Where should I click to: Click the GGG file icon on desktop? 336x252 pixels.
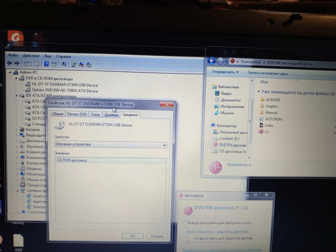[18, 243]
